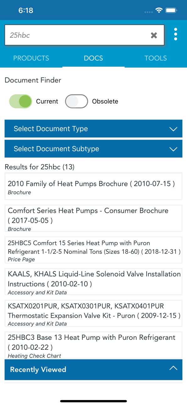
Task: Open 25HBC3 Base 13 Heating Check Chart
Action: coord(93,346)
